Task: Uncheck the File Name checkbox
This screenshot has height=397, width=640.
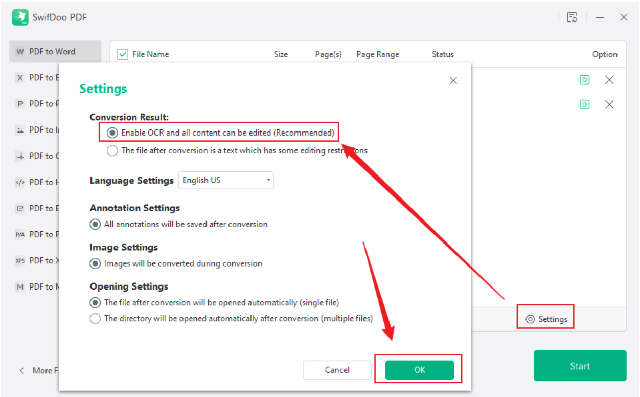Action: [x=123, y=54]
